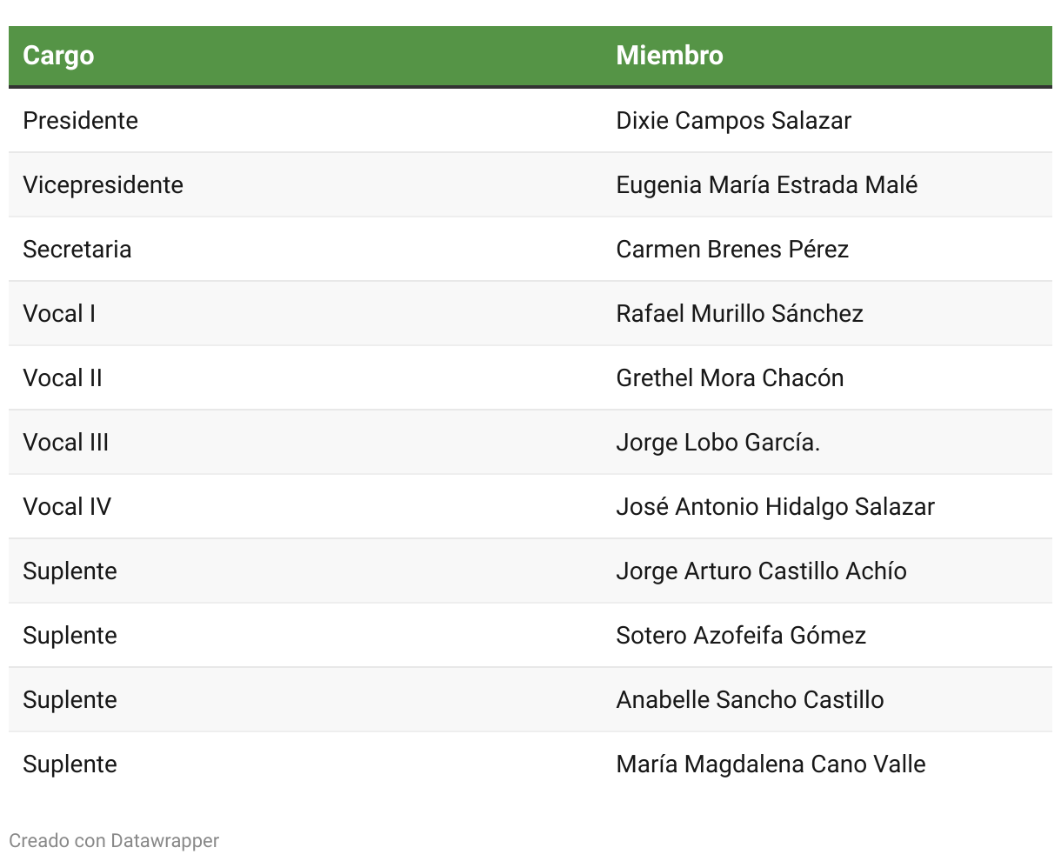Click Carmen Brenes Pérez entry
The height and width of the screenshot is (861, 1061).
[x=731, y=249]
